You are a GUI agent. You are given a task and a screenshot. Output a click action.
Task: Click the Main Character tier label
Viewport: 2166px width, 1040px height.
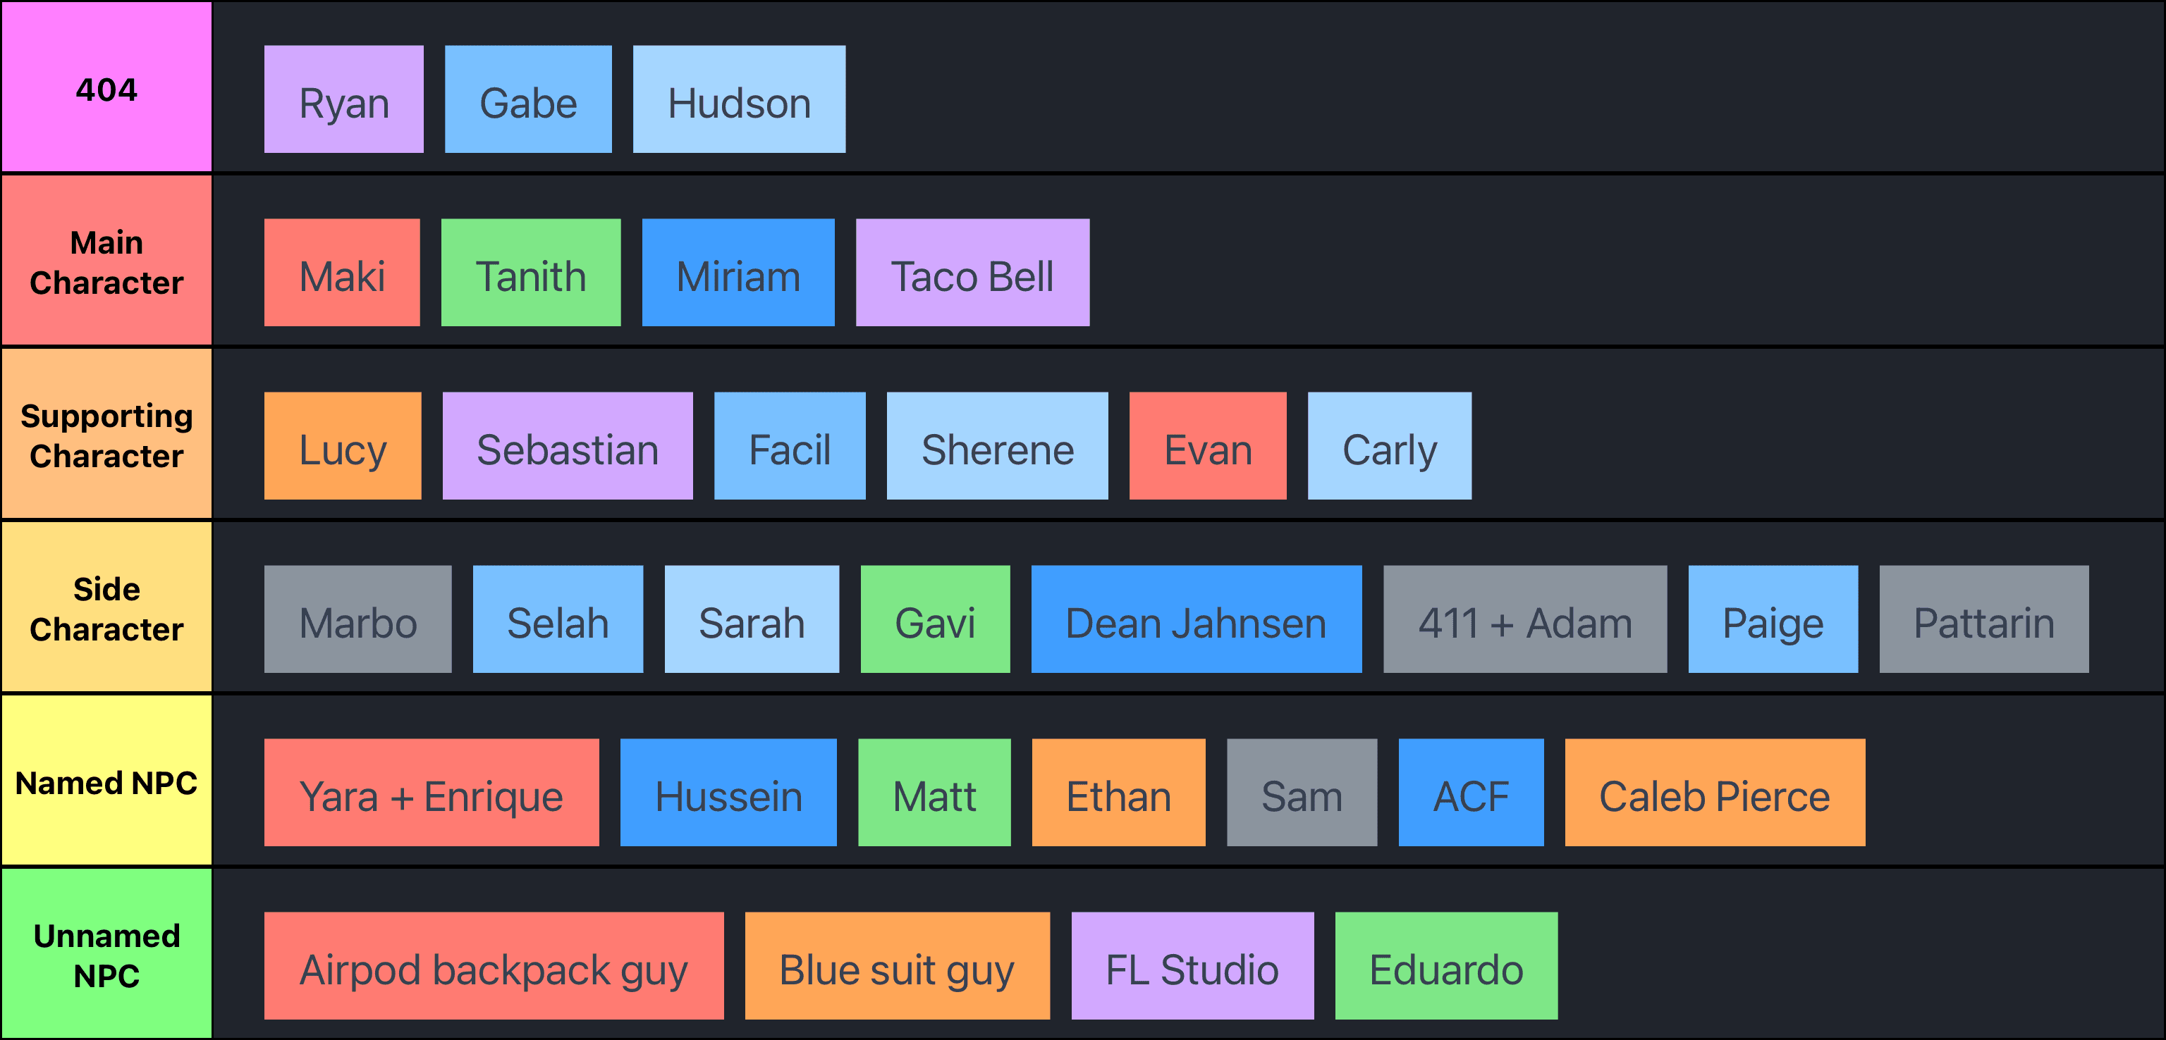tap(106, 261)
